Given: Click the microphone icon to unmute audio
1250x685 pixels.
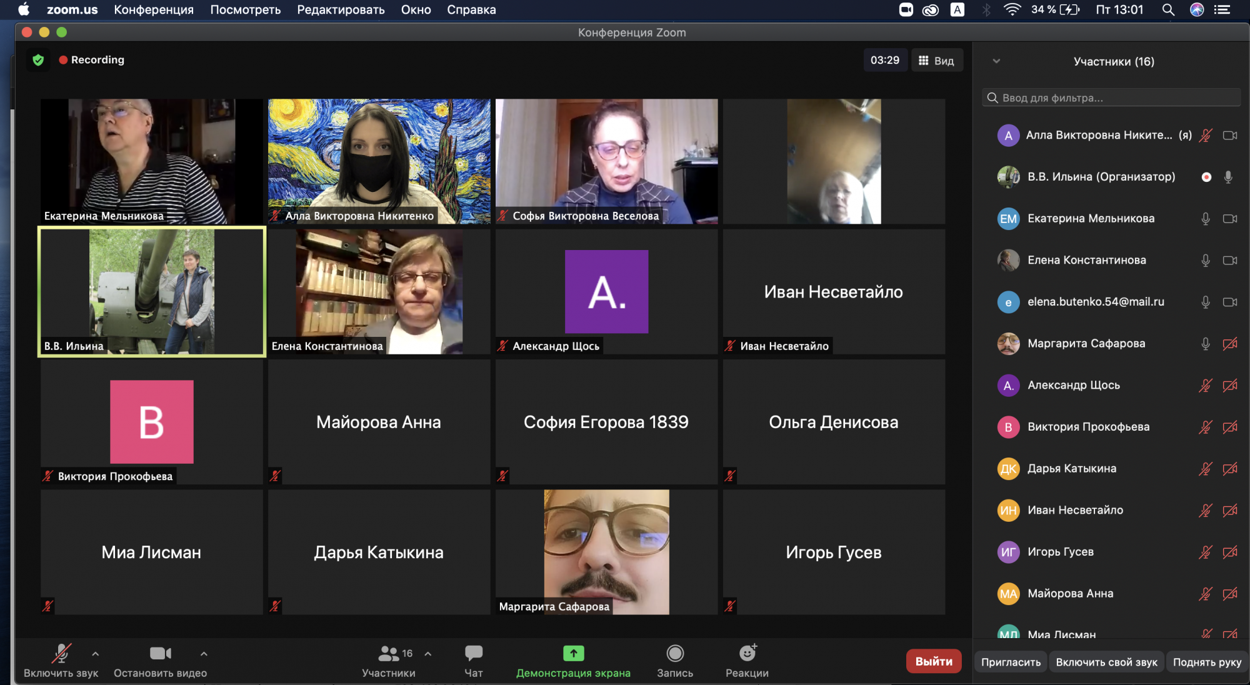Looking at the screenshot, I should point(61,654).
